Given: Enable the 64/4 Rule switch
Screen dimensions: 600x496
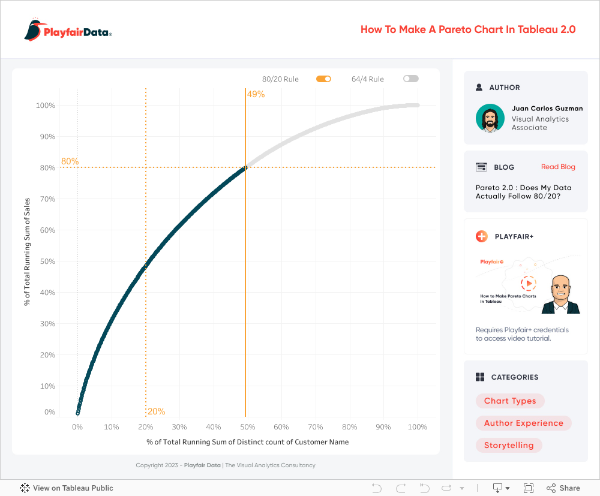Looking at the screenshot, I should pos(411,79).
